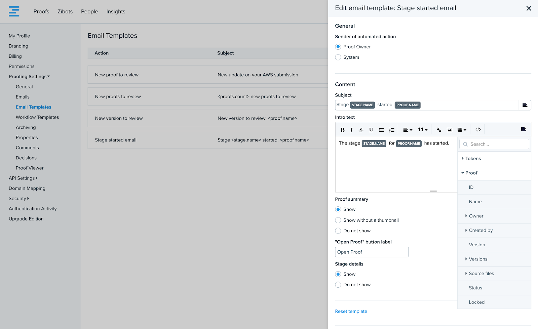
Task: Click the insert image icon
Action: pyautogui.click(x=449, y=130)
